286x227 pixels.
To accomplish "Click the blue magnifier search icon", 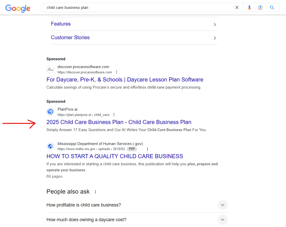I will click(x=272, y=8).
